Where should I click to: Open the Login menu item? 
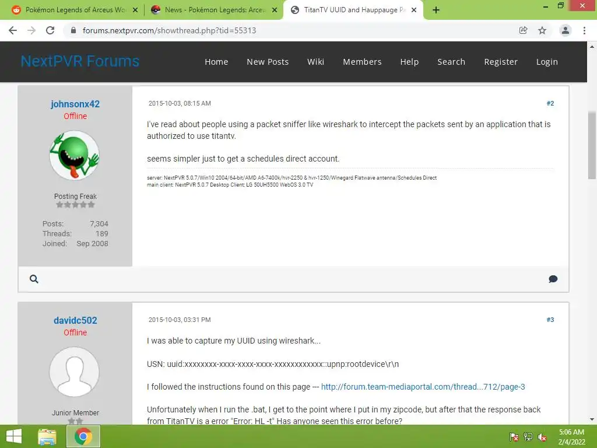(x=547, y=62)
